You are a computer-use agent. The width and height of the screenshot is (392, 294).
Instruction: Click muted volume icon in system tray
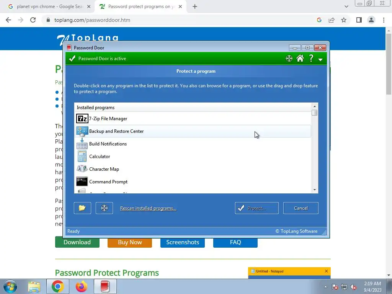353,287
